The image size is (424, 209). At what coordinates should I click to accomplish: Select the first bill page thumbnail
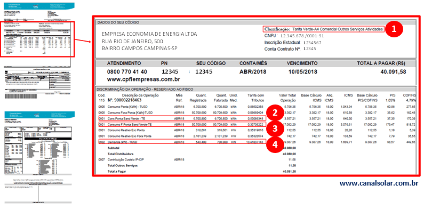click(x=37, y=51)
